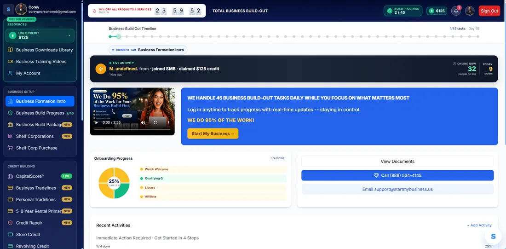Click the Business Tradelines card icon

click(x=10, y=188)
